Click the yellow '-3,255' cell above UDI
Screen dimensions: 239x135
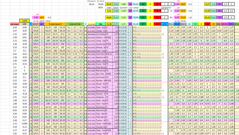coord(24,21)
